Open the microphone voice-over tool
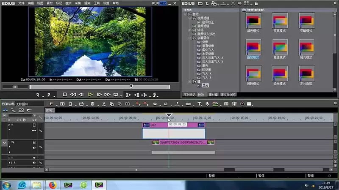Image resolution: width=339 pixels, height=190 pixels. [x=207, y=104]
